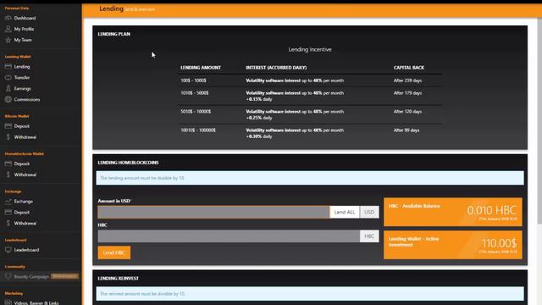Click the Earnings icon in sidebar
Image resolution: width=542 pixels, height=305 pixels.
[8, 88]
